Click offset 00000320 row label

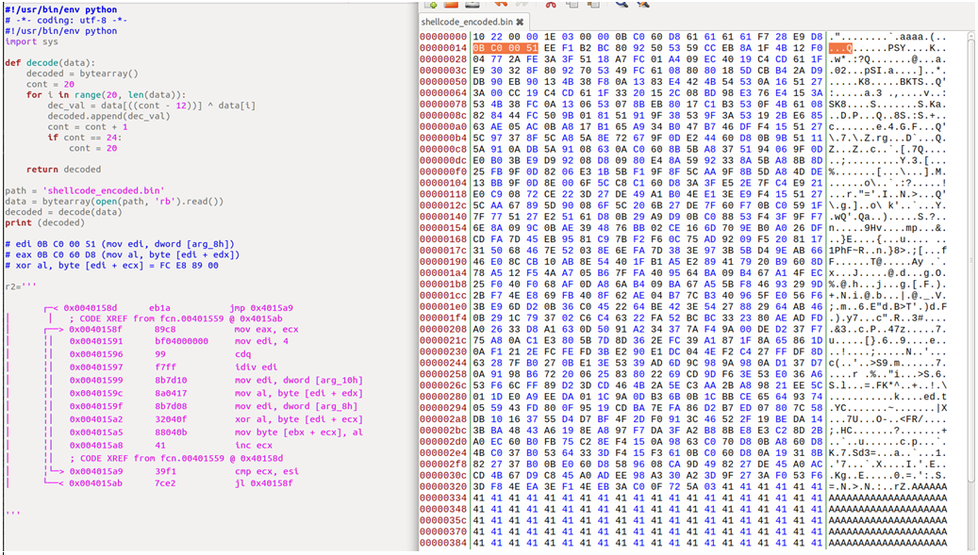(443, 486)
